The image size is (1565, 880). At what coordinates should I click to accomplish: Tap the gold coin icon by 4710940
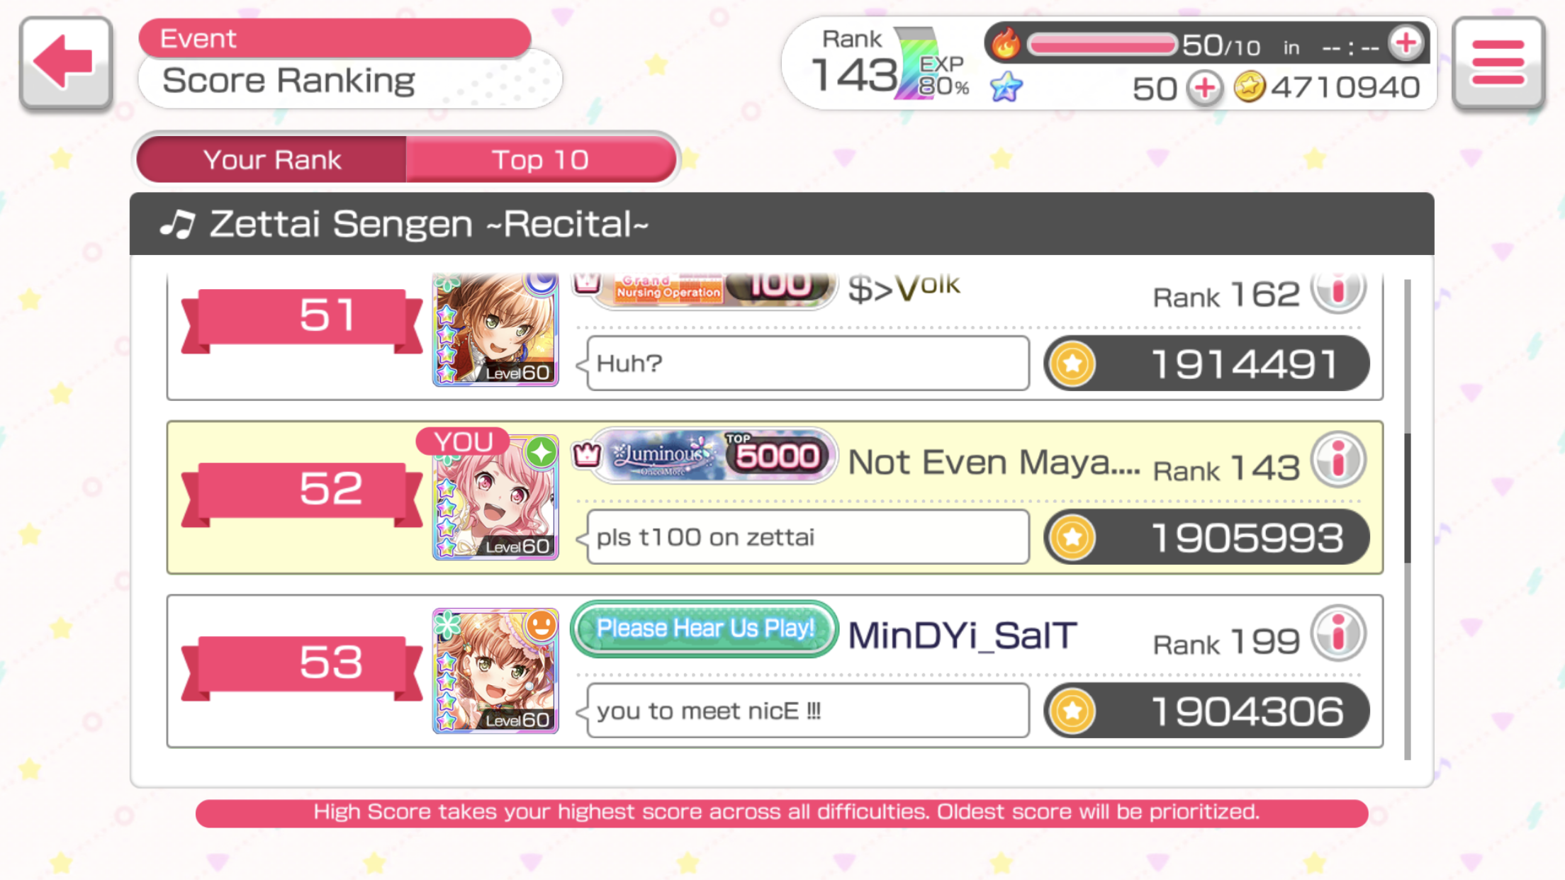1250,88
